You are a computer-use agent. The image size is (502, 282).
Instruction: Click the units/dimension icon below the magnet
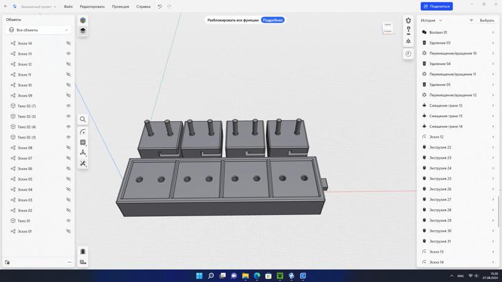point(409,31)
